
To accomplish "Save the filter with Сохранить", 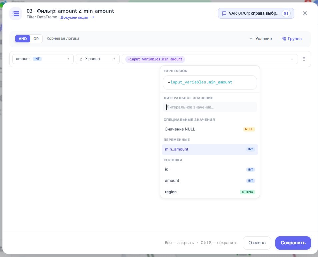I will pyautogui.click(x=293, y=243).
